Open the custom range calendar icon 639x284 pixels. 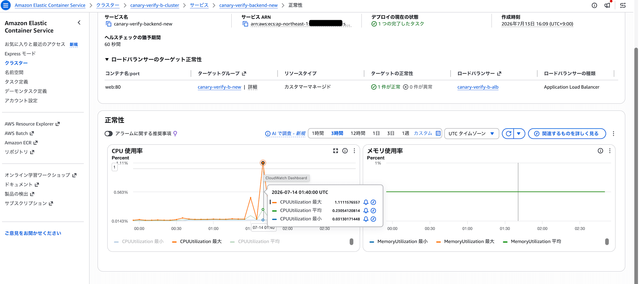tap(438, 133)
